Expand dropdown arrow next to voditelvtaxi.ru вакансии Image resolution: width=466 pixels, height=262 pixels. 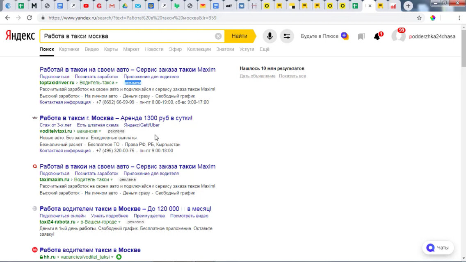(100, 131)
